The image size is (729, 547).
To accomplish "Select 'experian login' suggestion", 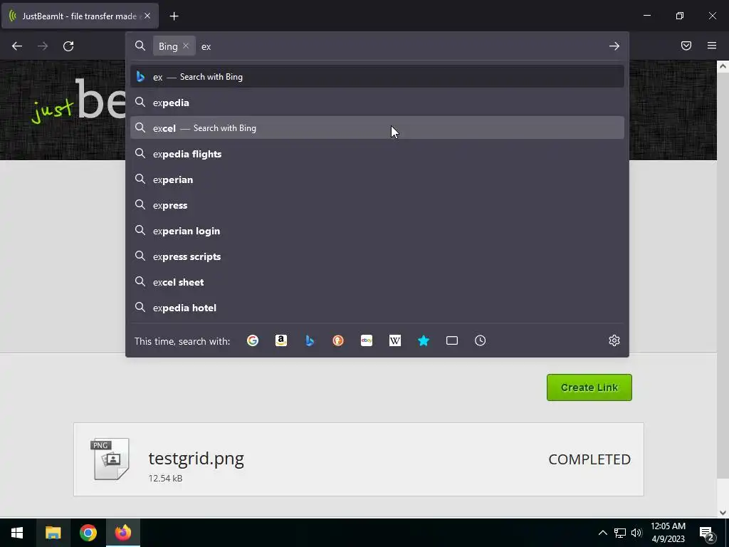I will (377, 231).
